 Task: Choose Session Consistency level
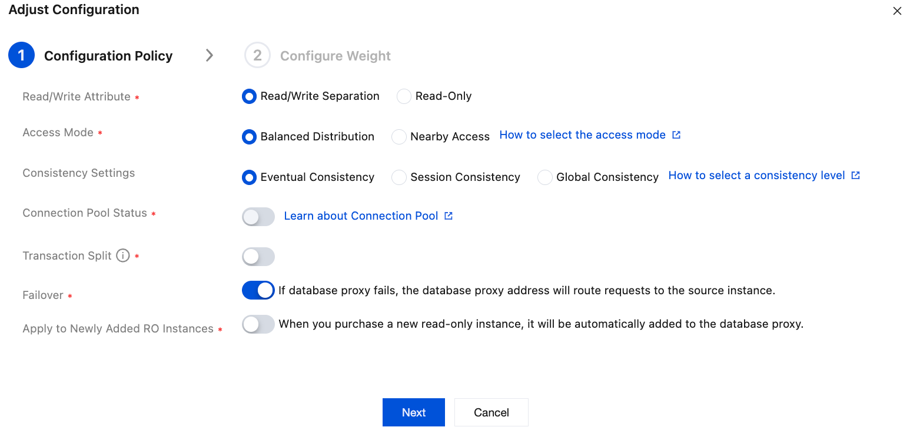398,177
